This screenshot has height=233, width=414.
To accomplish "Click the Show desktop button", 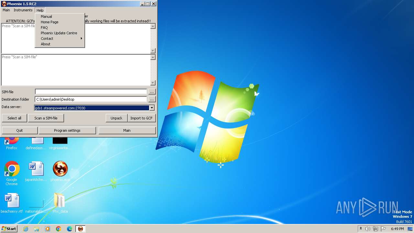I will (410, 229).
